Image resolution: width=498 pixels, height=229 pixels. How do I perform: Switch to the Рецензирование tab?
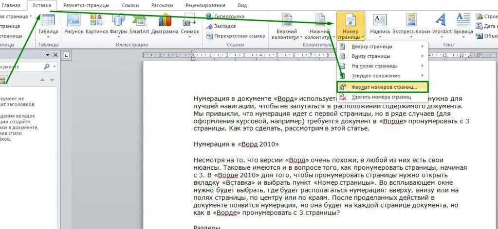[x=206, y=5]
